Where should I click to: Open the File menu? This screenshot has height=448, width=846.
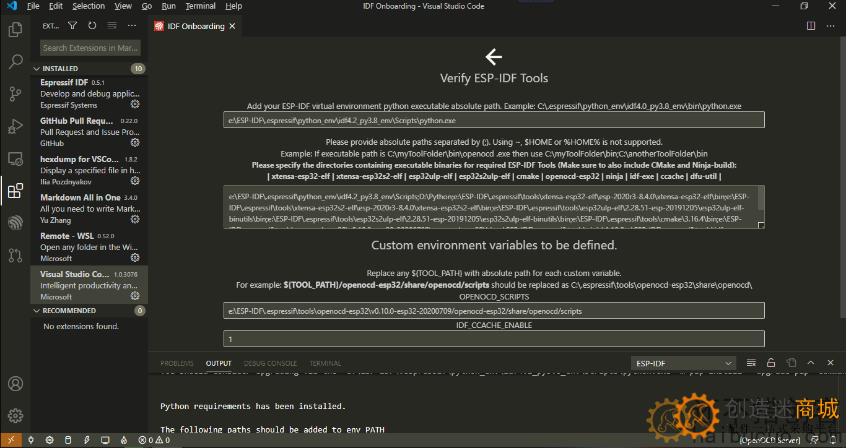33,6
